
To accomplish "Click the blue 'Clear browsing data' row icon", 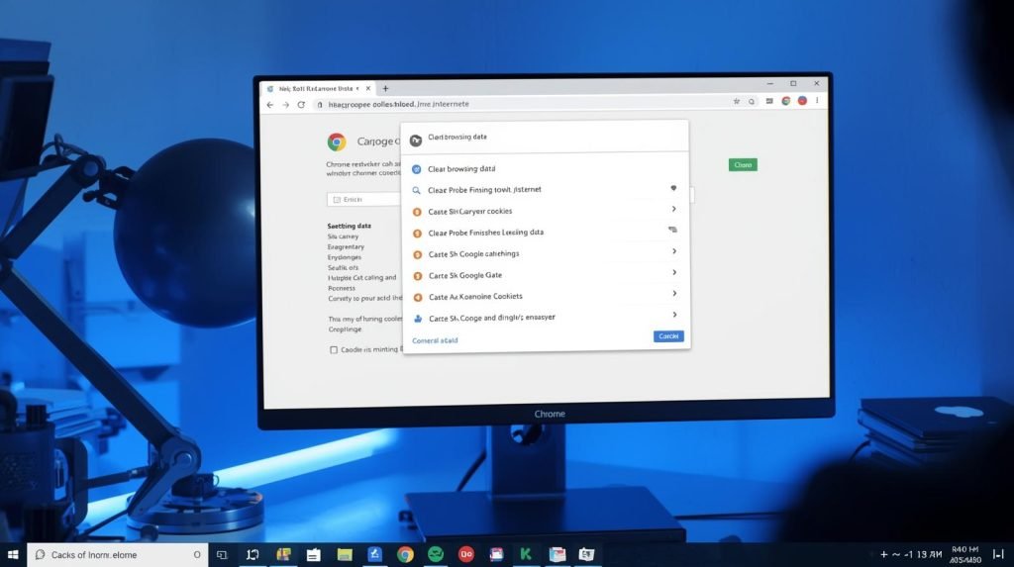I will point(417,169).
